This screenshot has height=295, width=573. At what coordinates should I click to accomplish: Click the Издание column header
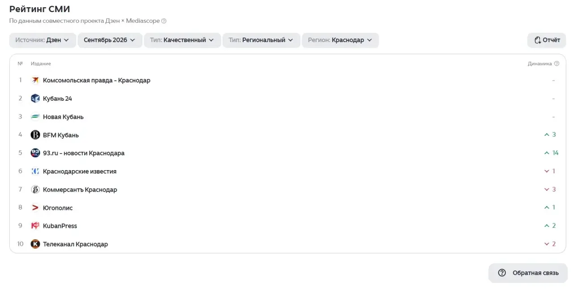[41, 64]
